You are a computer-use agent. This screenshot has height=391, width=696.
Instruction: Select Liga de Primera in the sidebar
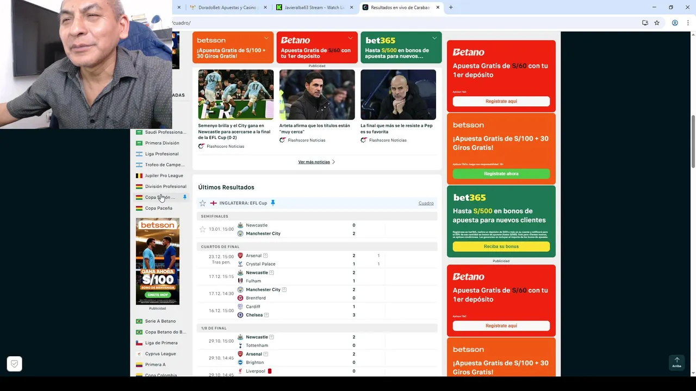pyautogui.click(x=161, y=343)
